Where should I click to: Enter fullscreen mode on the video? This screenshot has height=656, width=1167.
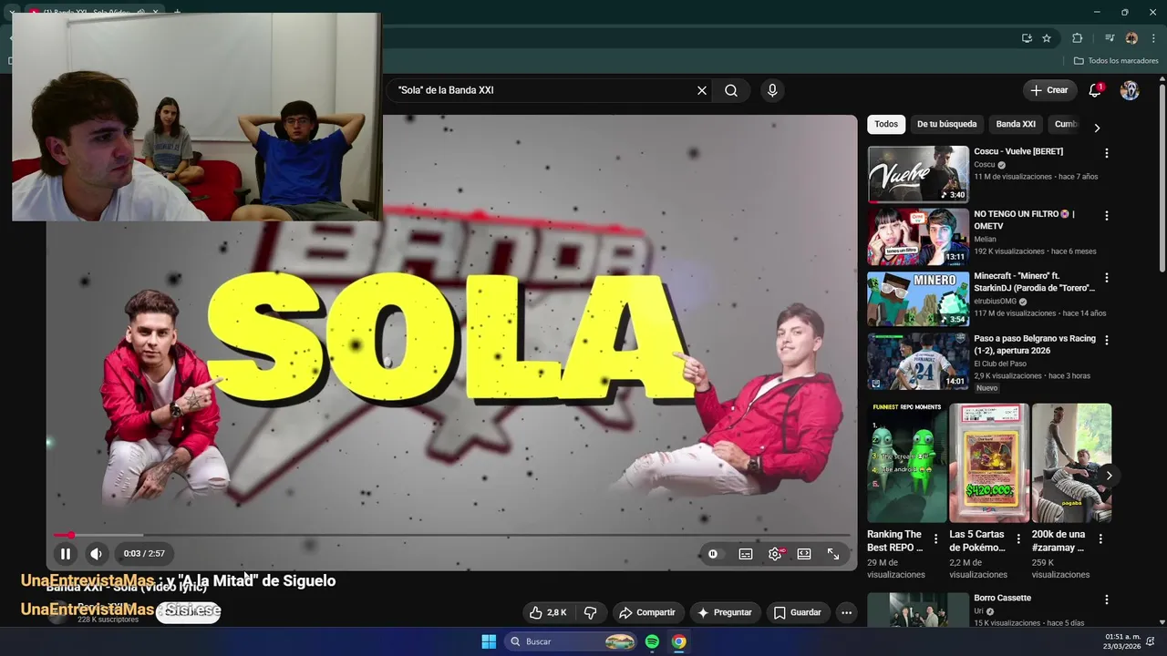pyautogui.click(x=833, y=554)
